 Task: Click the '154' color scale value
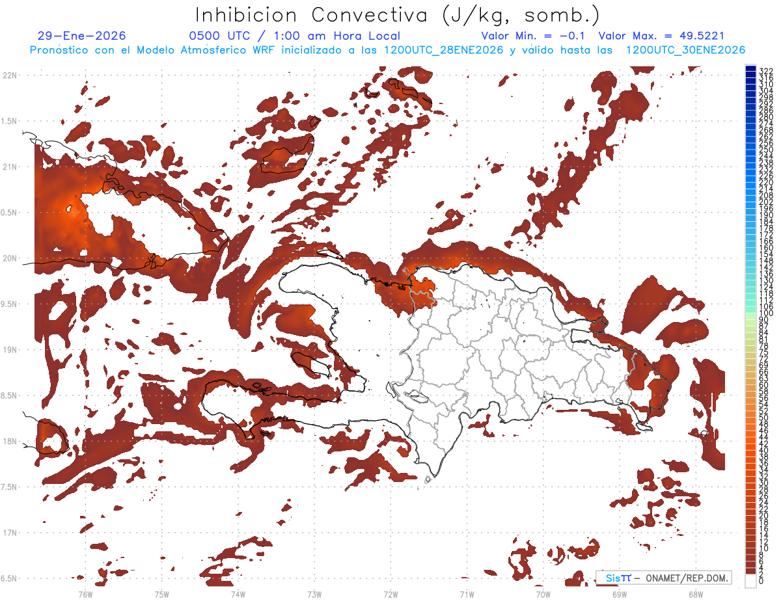point(766,254)
